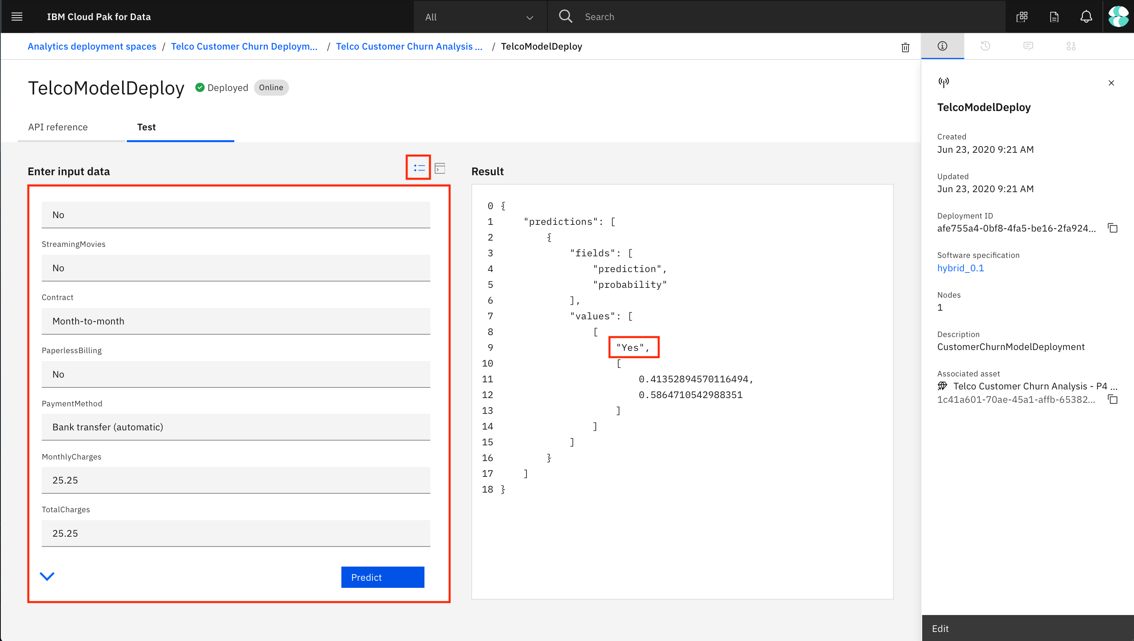
Task: Open the hamburger navigation menu
Action: coord(17,17)
